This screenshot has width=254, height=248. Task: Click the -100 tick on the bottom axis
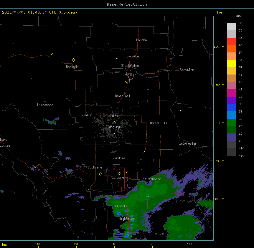(37, 244)
